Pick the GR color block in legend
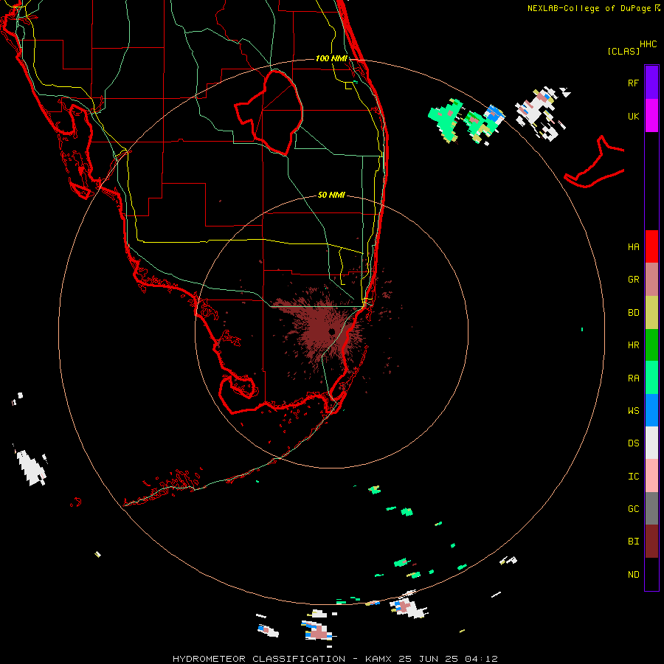This screenshot has height=664, width=664. (651, 280)
